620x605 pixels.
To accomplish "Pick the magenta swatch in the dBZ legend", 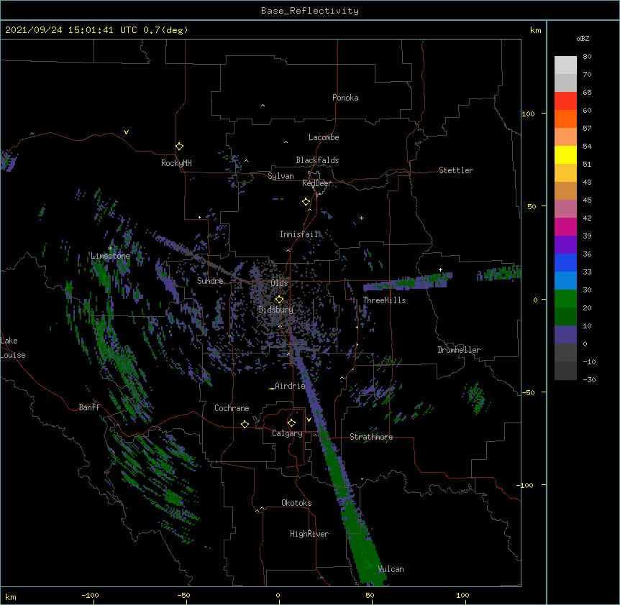I will (565, 226).
